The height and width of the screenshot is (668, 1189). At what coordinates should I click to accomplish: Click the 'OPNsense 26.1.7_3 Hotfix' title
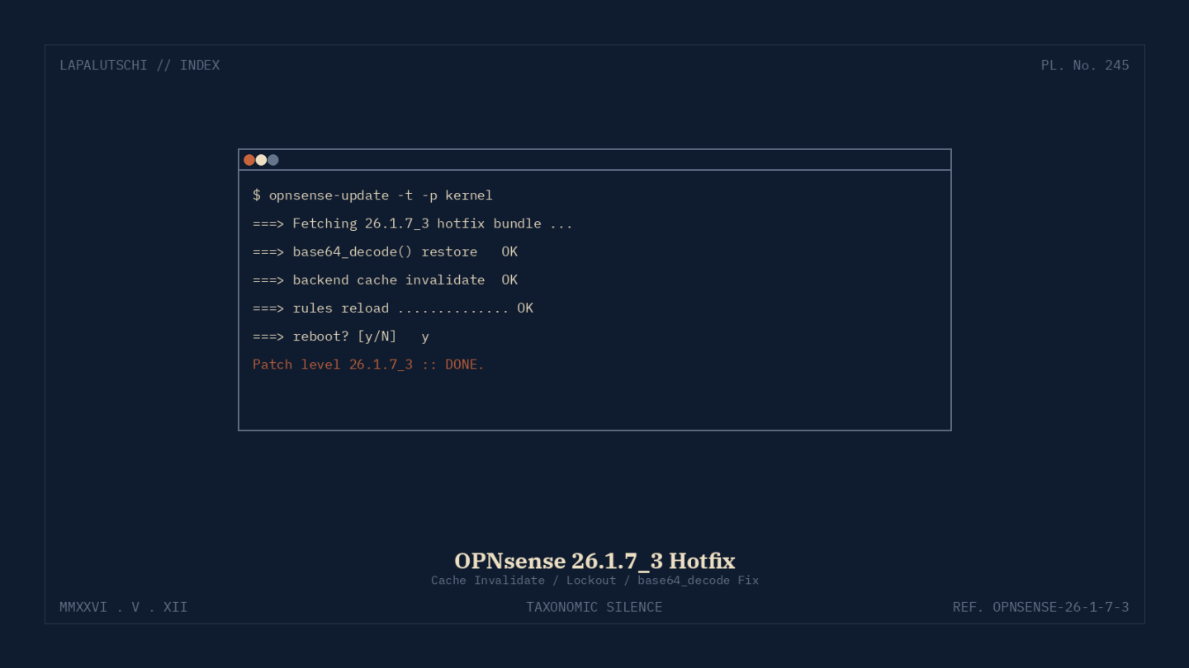(594, 561)
